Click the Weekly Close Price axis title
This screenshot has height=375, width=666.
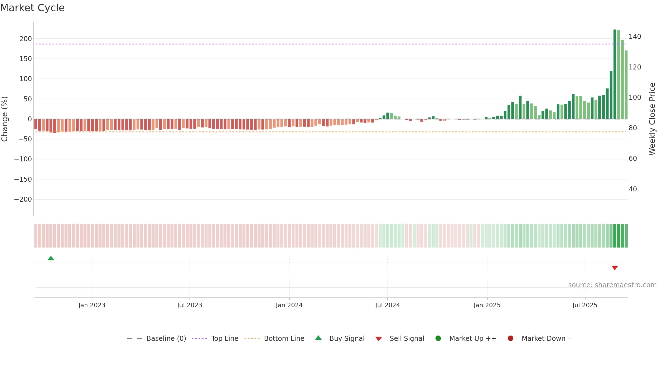652,119
